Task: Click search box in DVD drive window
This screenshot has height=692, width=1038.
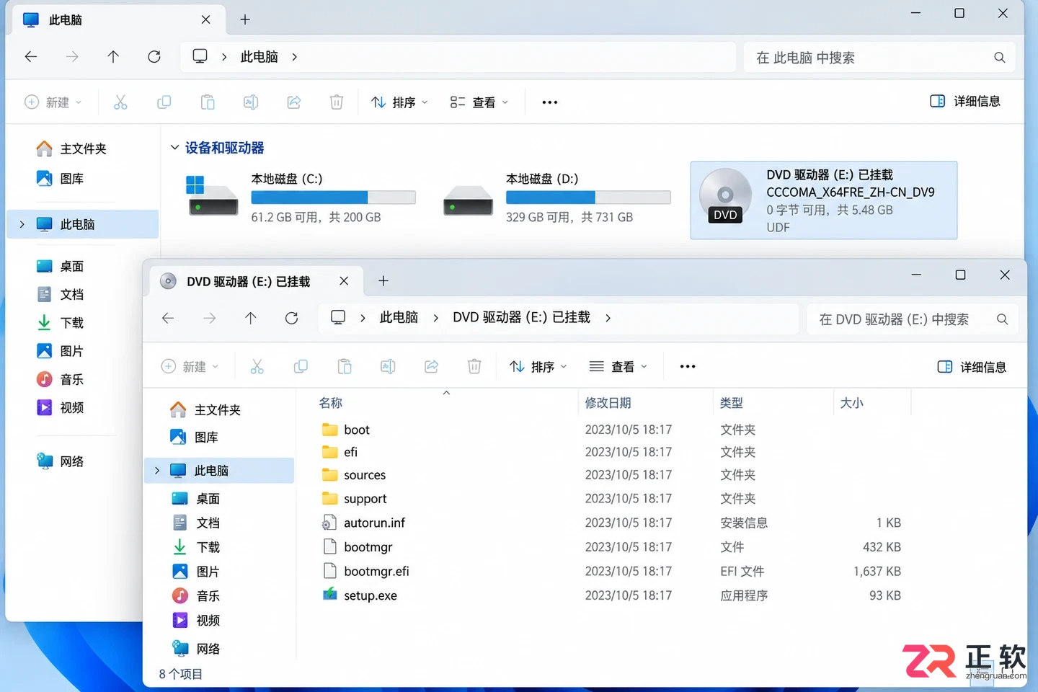Action: point(913,319)
